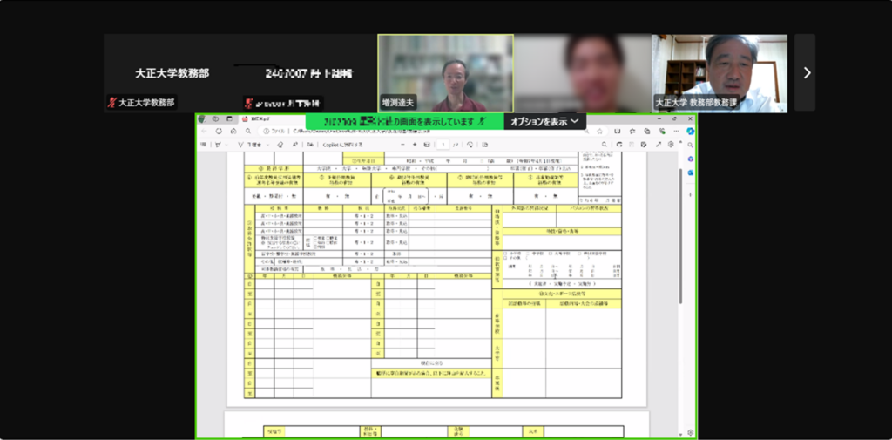892x440 pixels.
Task: Select the 大正大学教務部 participant tile
Action: click(172, 73)
